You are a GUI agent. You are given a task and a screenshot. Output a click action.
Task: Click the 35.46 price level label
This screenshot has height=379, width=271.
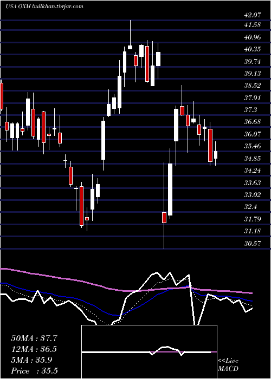[253, 146]
